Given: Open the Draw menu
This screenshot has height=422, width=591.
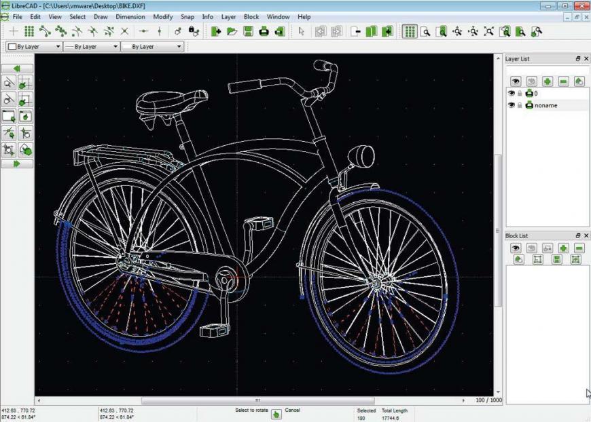Looking at the screenshot, I should click(x=101, y=17).
